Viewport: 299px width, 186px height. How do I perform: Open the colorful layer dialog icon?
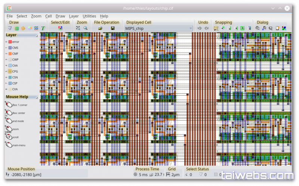tap(284, 28)
